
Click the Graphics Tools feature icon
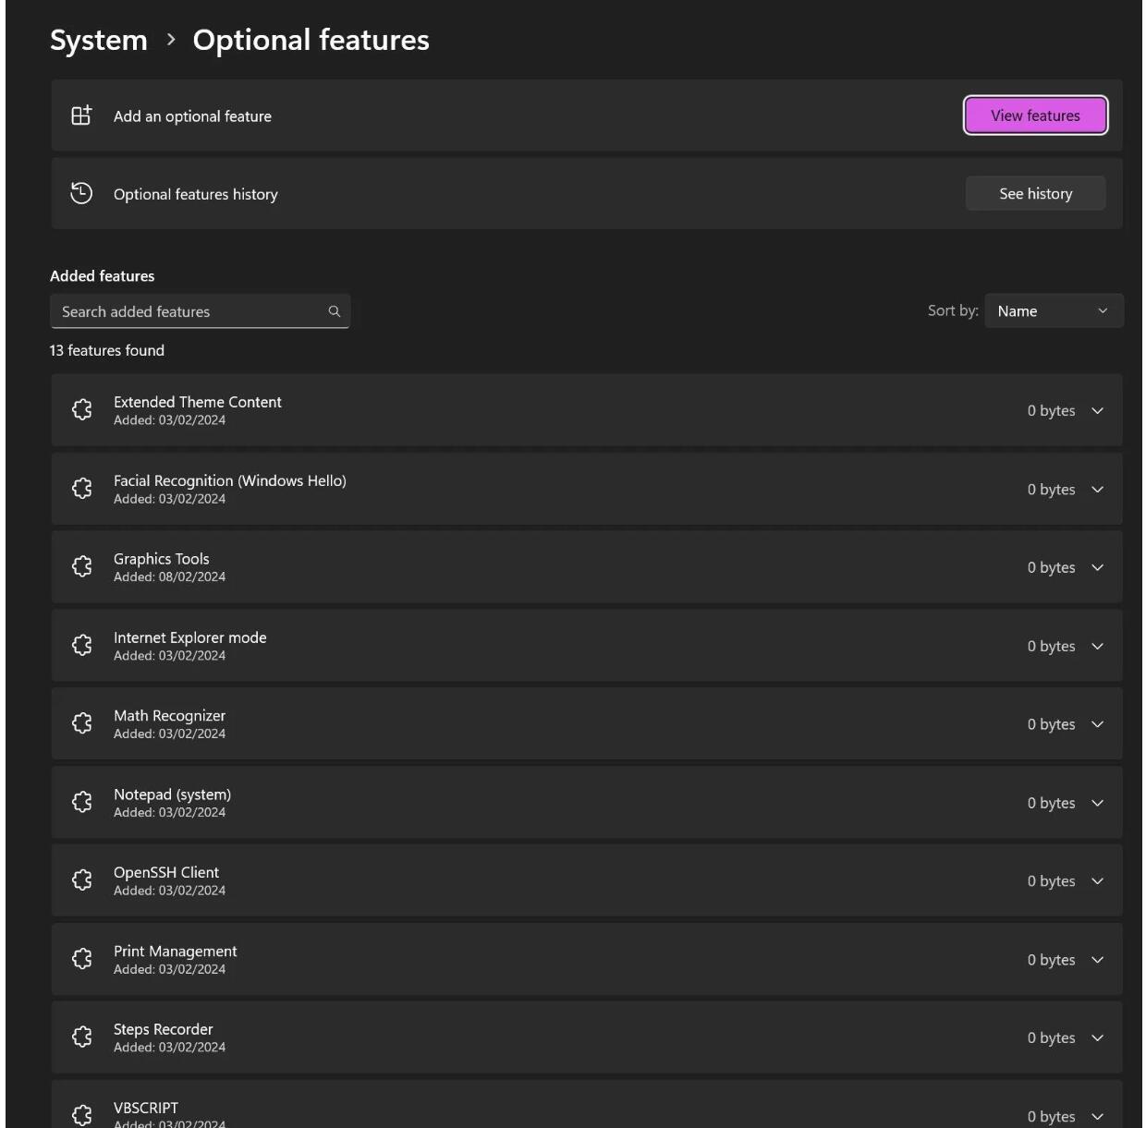(x=82, y=566)
